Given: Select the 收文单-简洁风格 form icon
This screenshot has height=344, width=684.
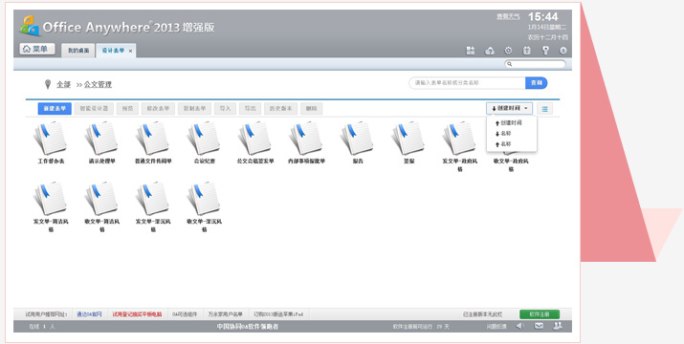Looking at the screenshot, I should [x=101, y=199].
